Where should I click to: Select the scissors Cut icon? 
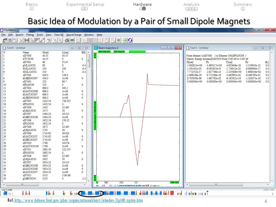coord(22,40)
